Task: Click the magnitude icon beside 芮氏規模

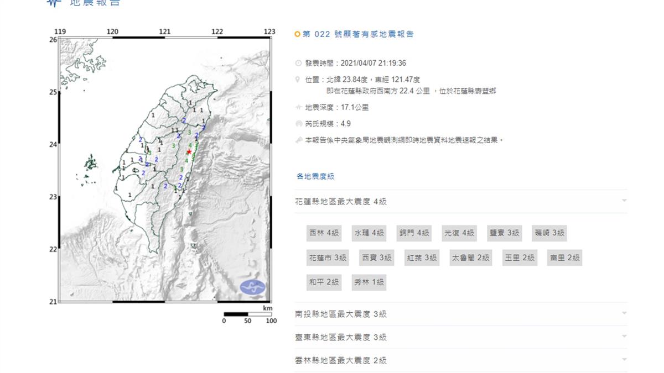Action: pos(299,124)
